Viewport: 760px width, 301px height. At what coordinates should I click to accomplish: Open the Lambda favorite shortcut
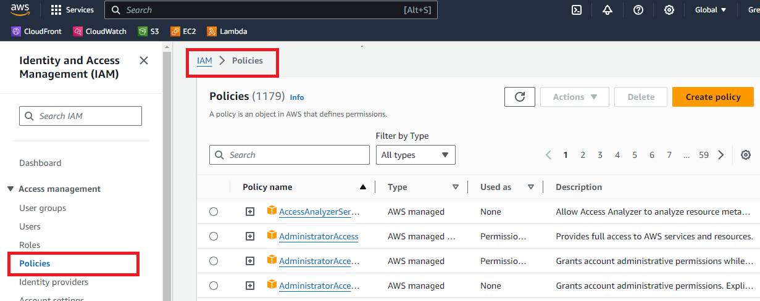tap(227, 31)
